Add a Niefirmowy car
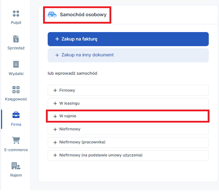Viewport: 219px width, 192px height. 128,129
